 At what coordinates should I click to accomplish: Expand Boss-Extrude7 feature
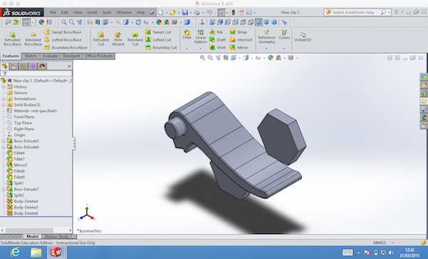point(4,189)
